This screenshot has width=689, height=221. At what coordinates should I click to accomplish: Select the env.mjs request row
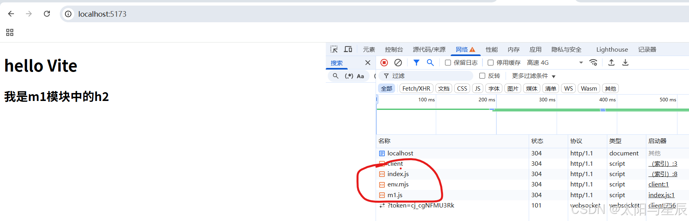[x=532, y=184]
